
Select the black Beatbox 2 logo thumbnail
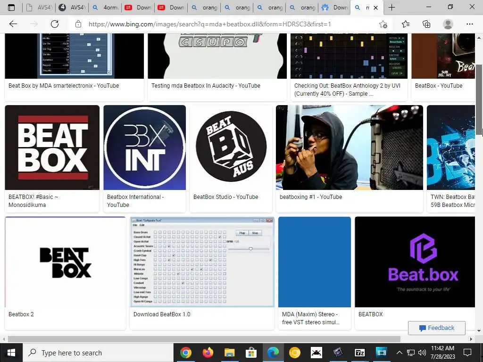tap(65, 262)
